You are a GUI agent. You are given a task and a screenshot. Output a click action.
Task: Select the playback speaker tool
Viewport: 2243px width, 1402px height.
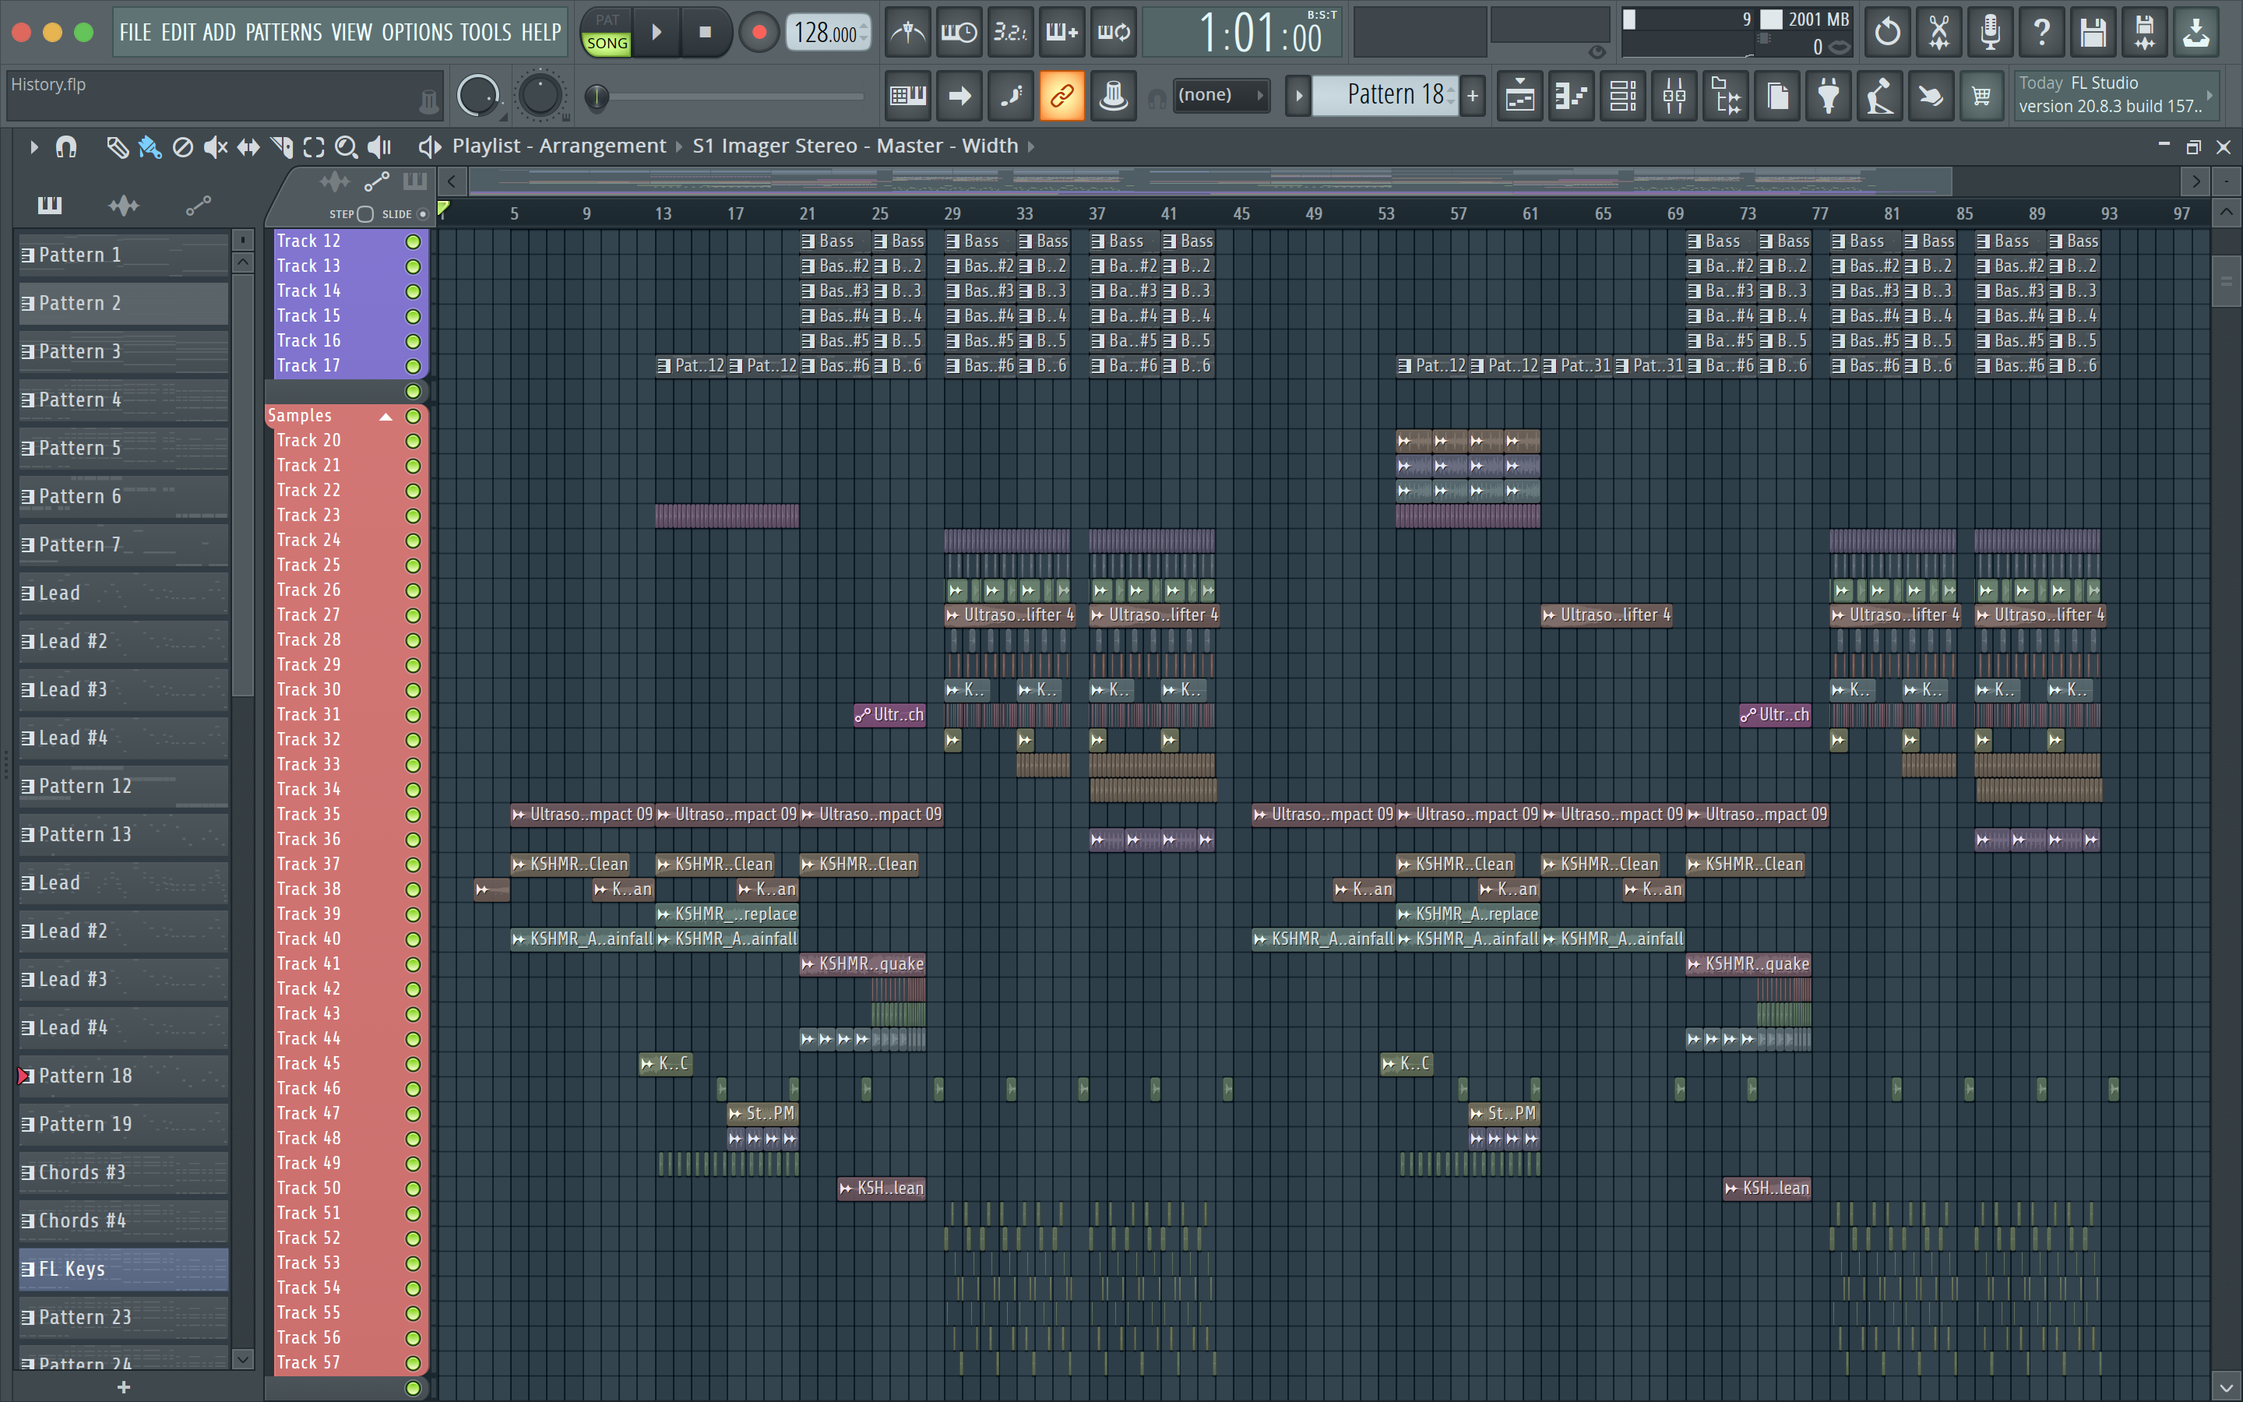(379, 146)
